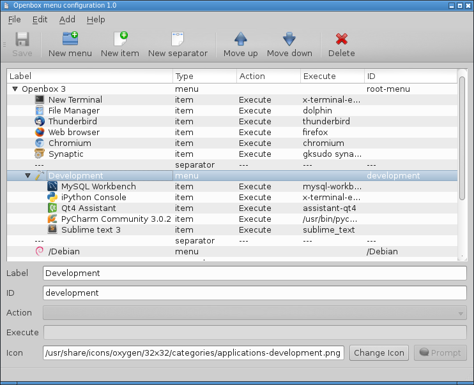474x385 pixels.
Task: Click the red Delete cross icon
Action: pyautogui.click(x=342, y=39)
